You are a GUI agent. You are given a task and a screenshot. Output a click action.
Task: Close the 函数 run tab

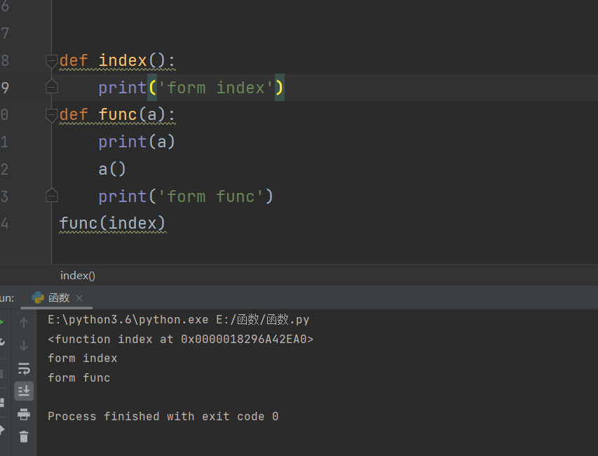[79, 298]
